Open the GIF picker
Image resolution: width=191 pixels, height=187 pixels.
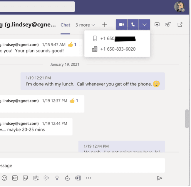15,178
